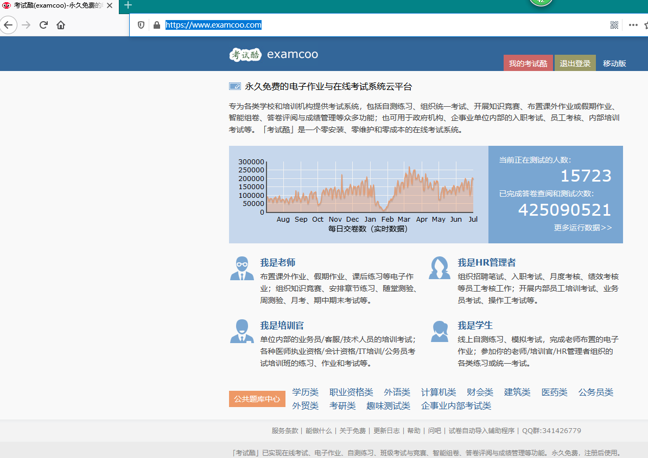Screen dimensions: 648x458
Task: Open the 能做什么 footer link
Action: 319,431
